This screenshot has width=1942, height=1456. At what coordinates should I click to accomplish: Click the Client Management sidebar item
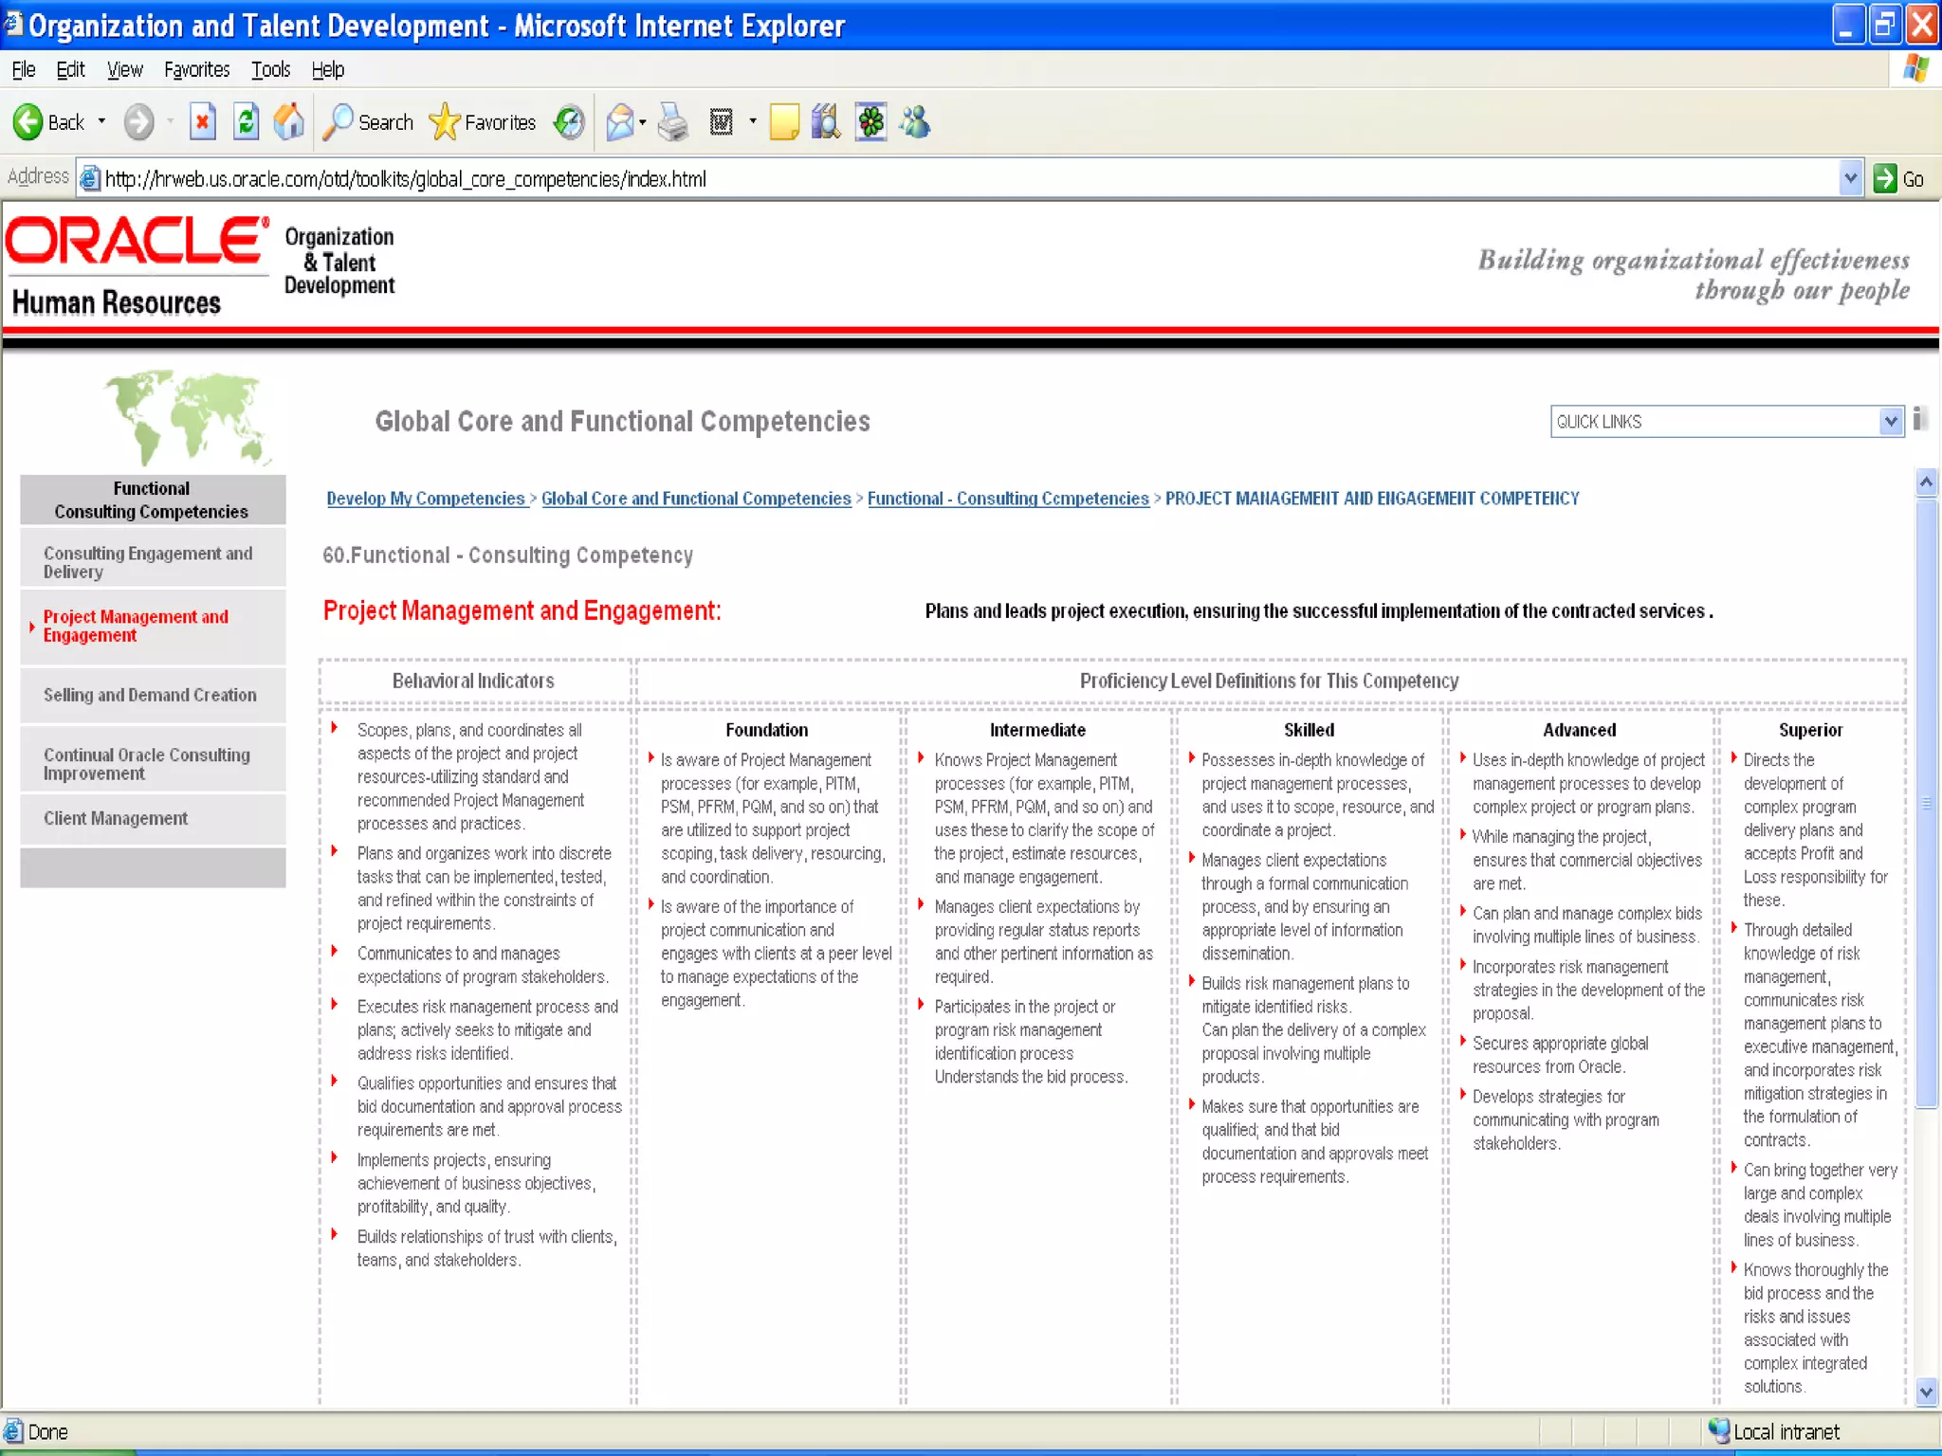tap(116, 818)
